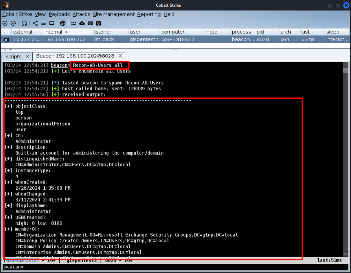Image resolution: width=351 pixels, height=273 pixels.
Task: Sort sessions by sleep column header
Action: 337,32
